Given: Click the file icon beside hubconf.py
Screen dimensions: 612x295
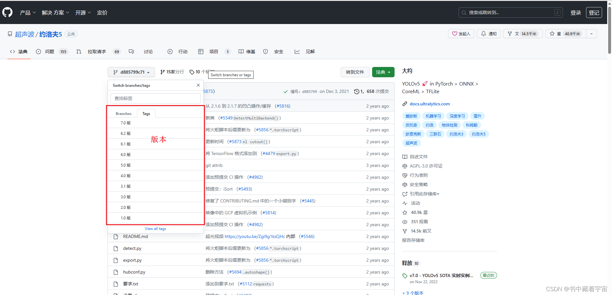Looking at the screenshot, I should coord(116,272).
